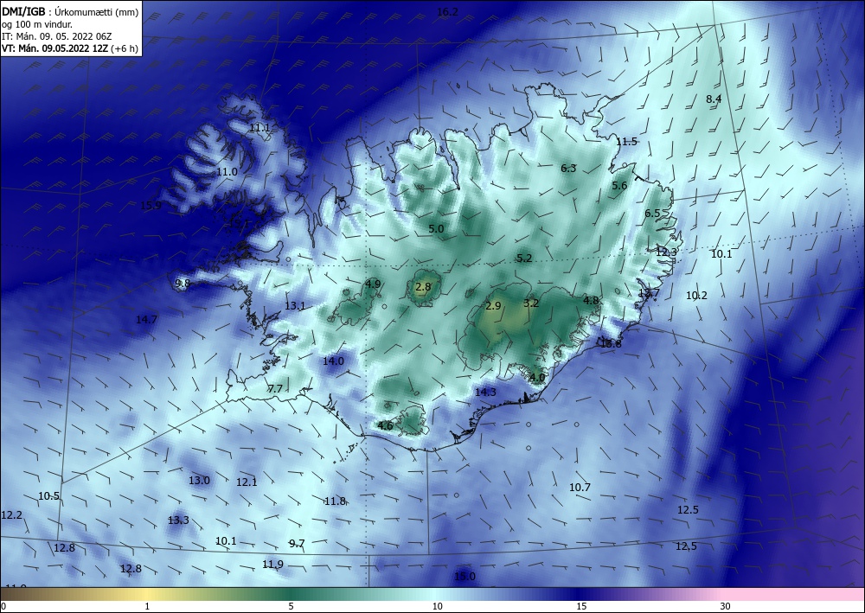
Task: Click the 5.0 value label
Action: [x=436, y=229]
